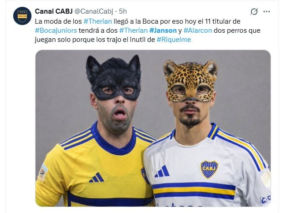The image size is (287, 213).
Task: Click the CABJ crest on white jersey
Action: pyautogui.click(x=210, y=169)
